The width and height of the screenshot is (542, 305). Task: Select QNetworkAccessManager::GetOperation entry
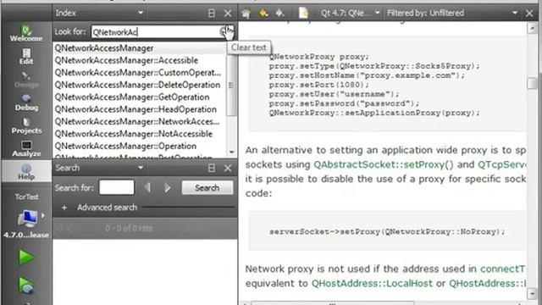coord(139,97)
